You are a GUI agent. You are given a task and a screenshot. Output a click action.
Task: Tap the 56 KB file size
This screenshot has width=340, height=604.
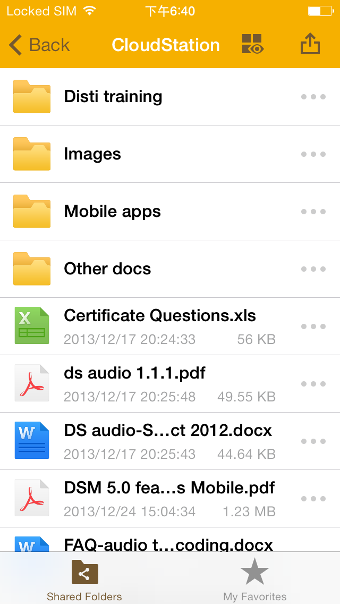[257, 339]
